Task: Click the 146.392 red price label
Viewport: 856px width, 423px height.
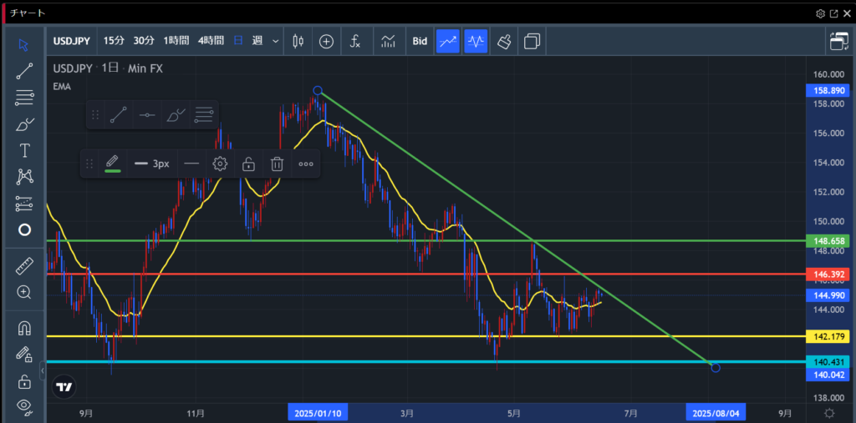Action: coord(828,276)
